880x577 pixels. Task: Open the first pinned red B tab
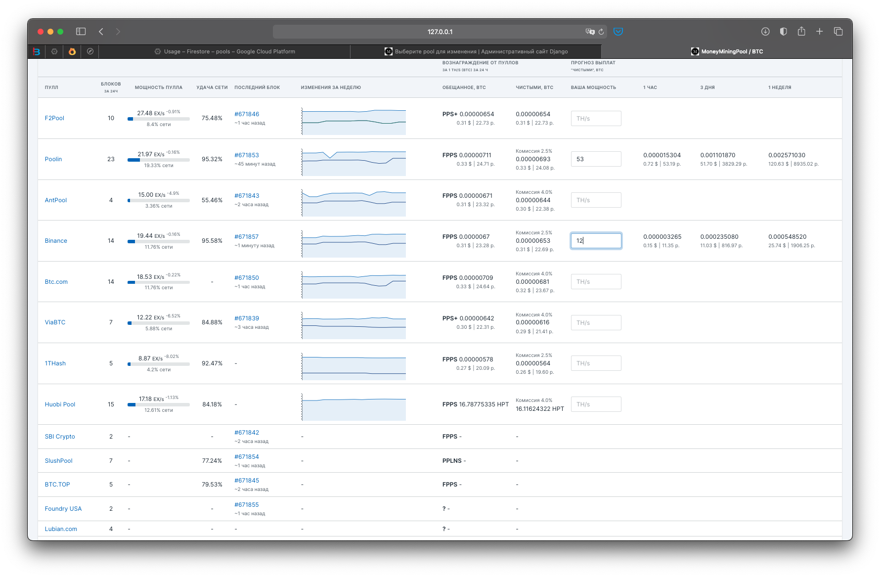pyautogui.click(x=37, y=51)
